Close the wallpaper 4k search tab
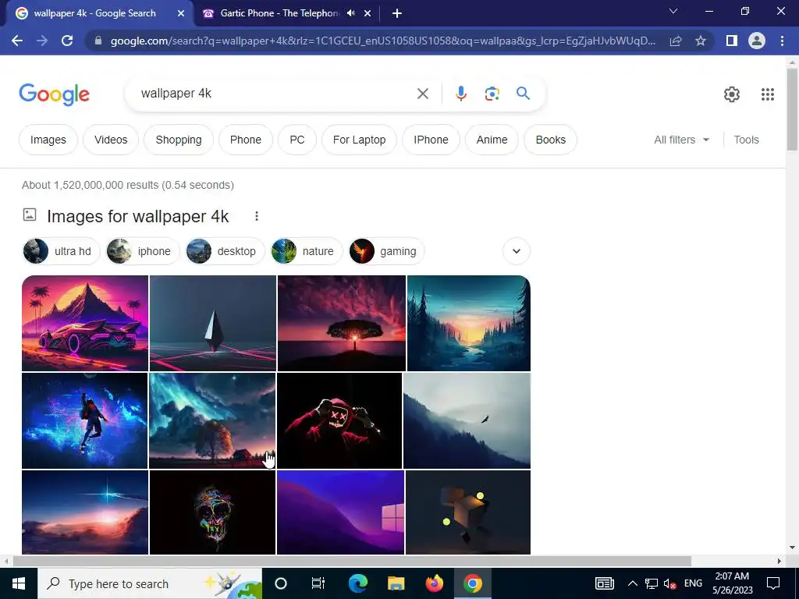Image resolution: width=799 pixels, height=599 pixels. click(181, 13)
